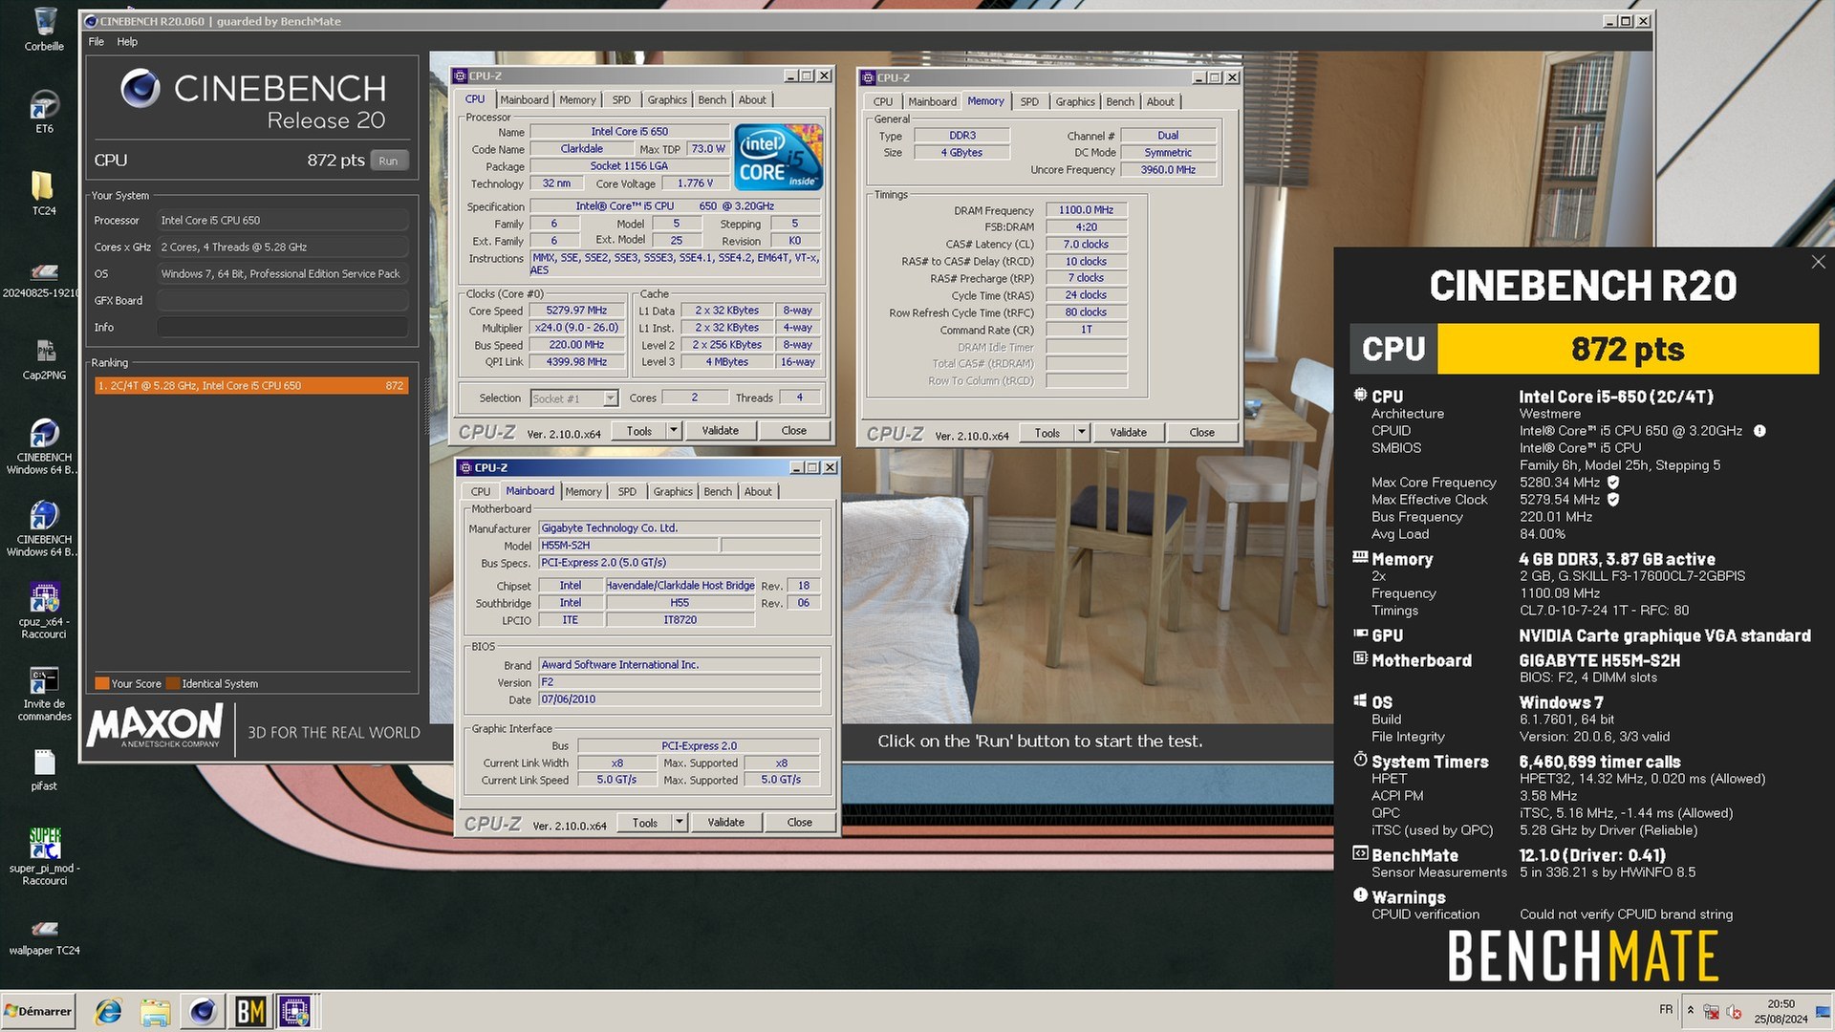
Task: Open the cpuz_x64 Raccourci desktop shortcut
Action: [x=44, y=609]
